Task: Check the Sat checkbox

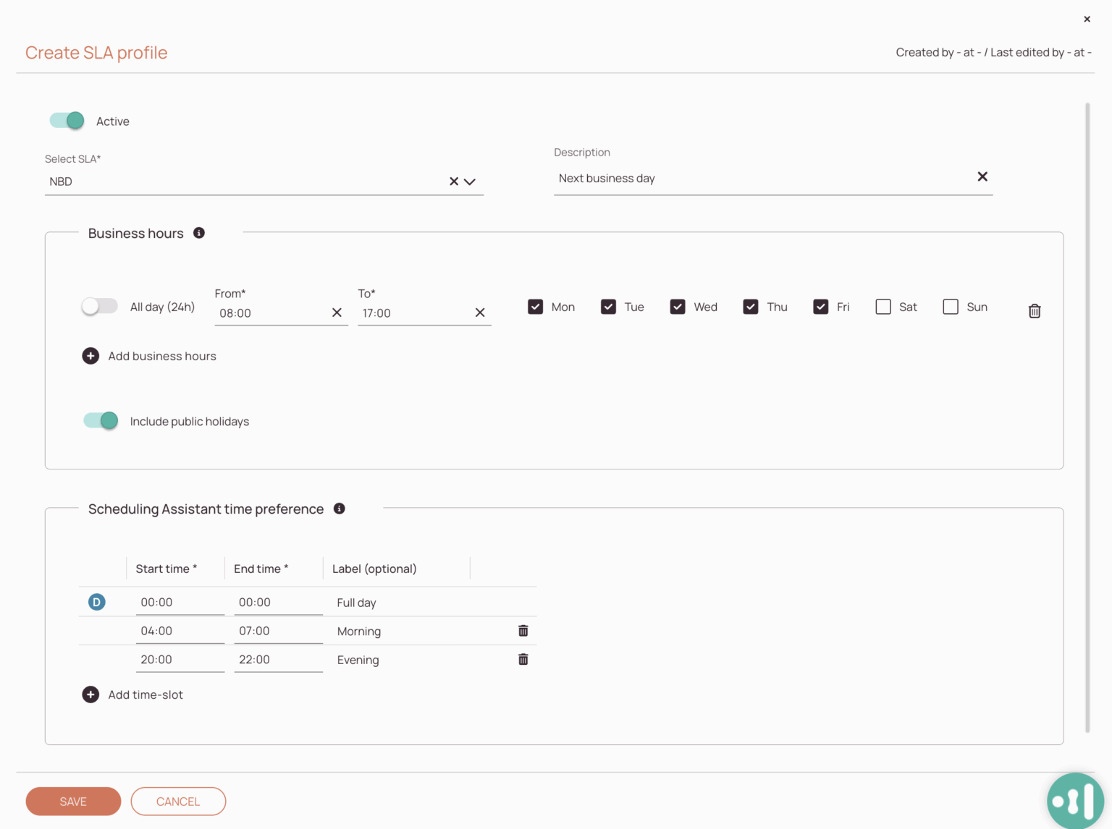Action: point(883,307)
